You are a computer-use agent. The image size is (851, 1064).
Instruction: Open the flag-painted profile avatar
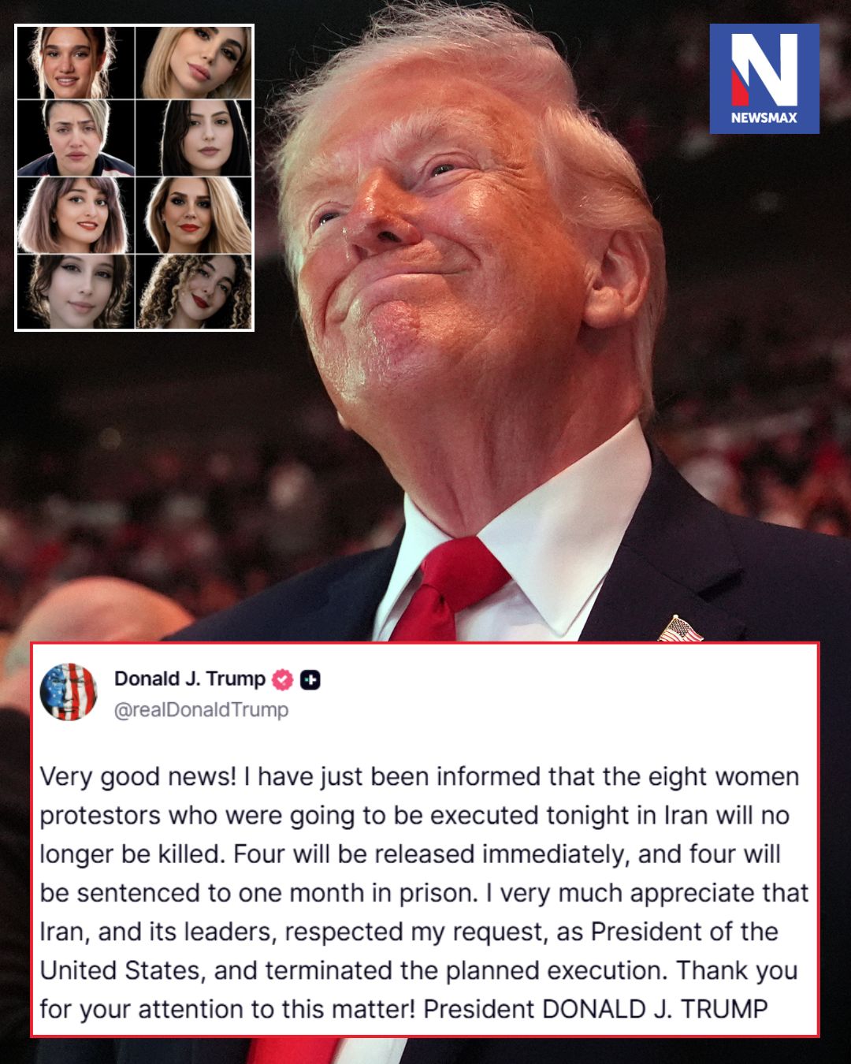69,692
